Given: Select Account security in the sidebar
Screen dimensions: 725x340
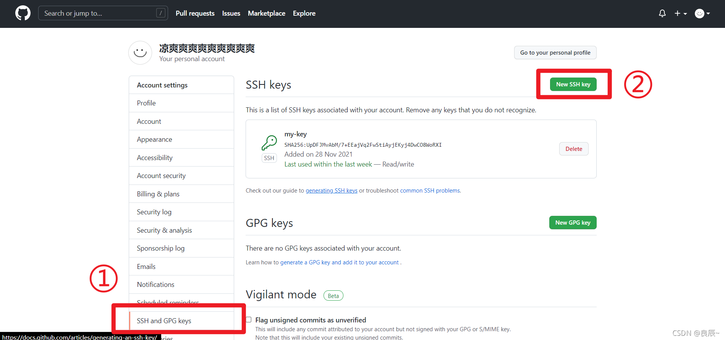Looking at the screenshot, I should 181,176.
